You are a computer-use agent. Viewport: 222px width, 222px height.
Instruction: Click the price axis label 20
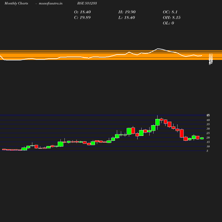[x=208, y=138]
